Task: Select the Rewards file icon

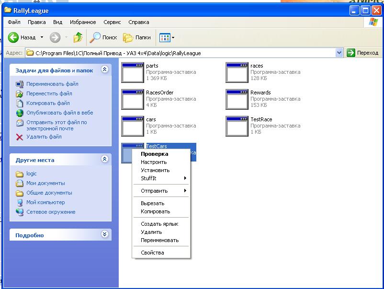Action: pyautogui.click(x=237, y=99)
